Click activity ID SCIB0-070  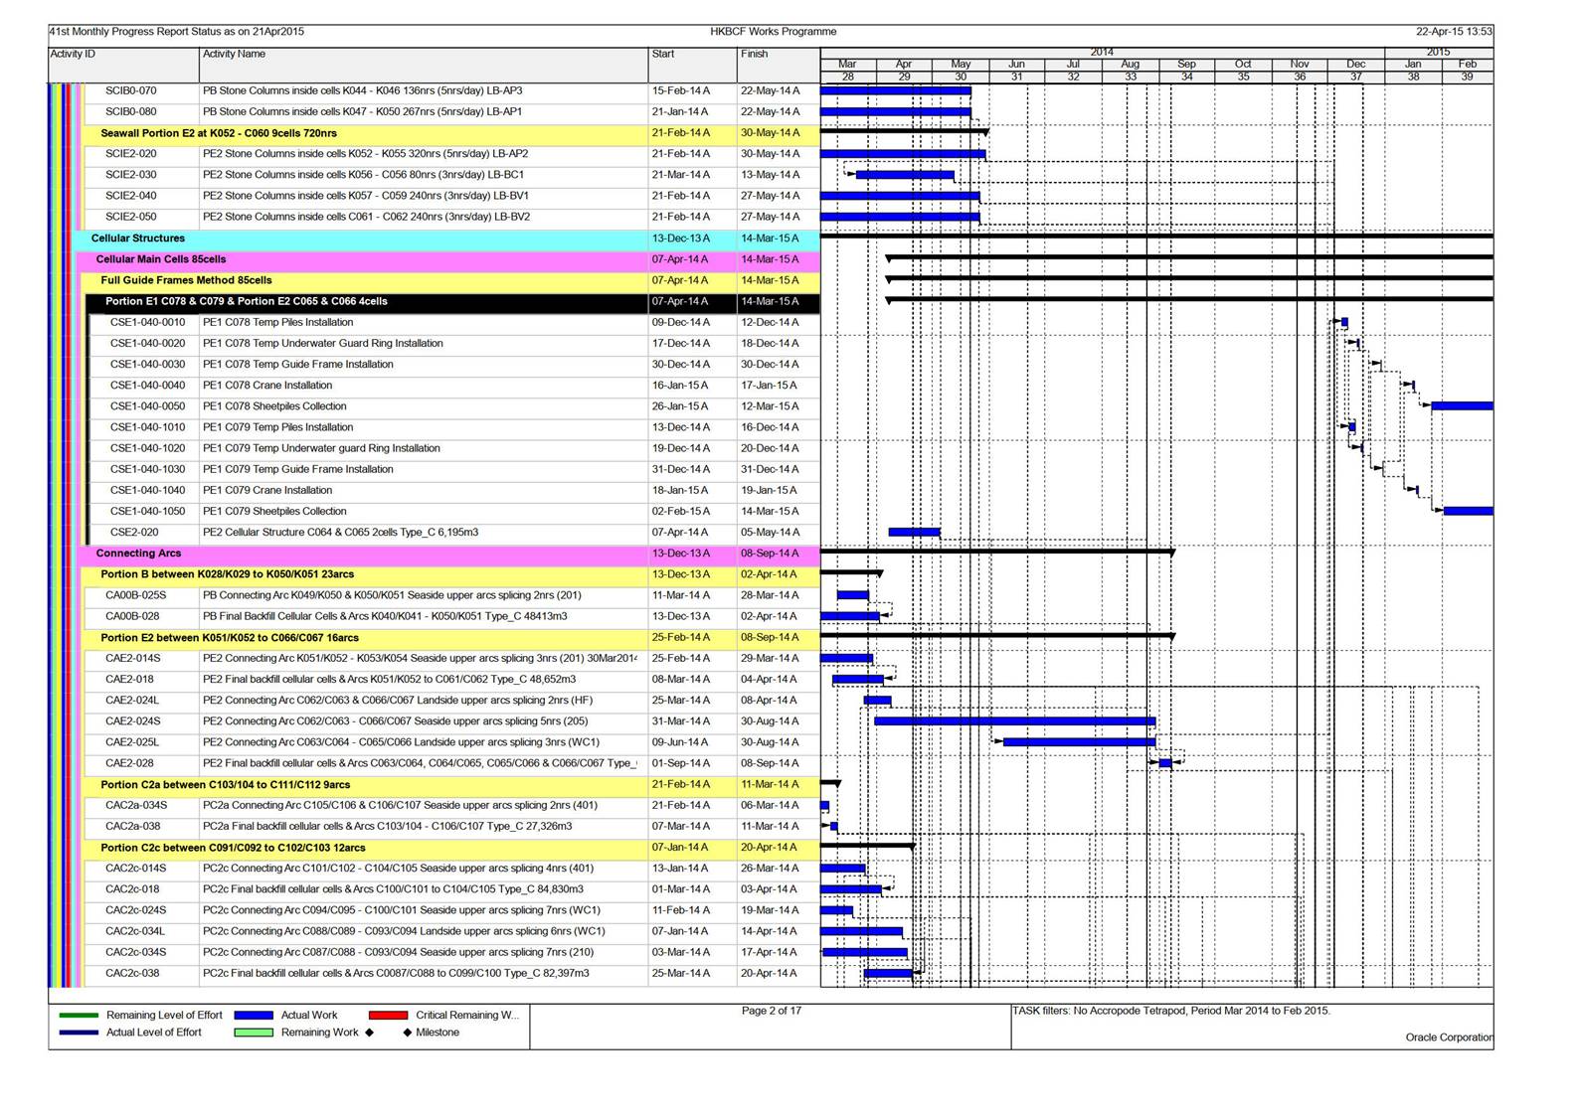click(x=131, y=90)
